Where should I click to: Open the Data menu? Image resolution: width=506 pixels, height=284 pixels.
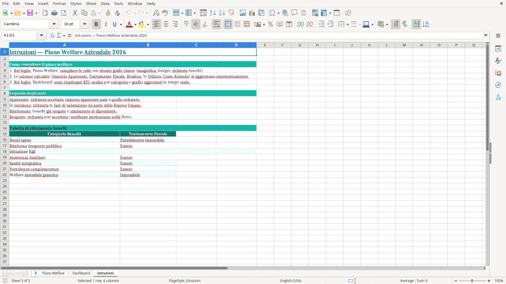[105, 3]
